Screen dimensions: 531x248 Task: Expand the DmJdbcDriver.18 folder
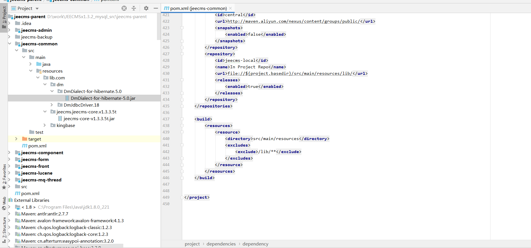pyautogui.click(x=52, y=105)
